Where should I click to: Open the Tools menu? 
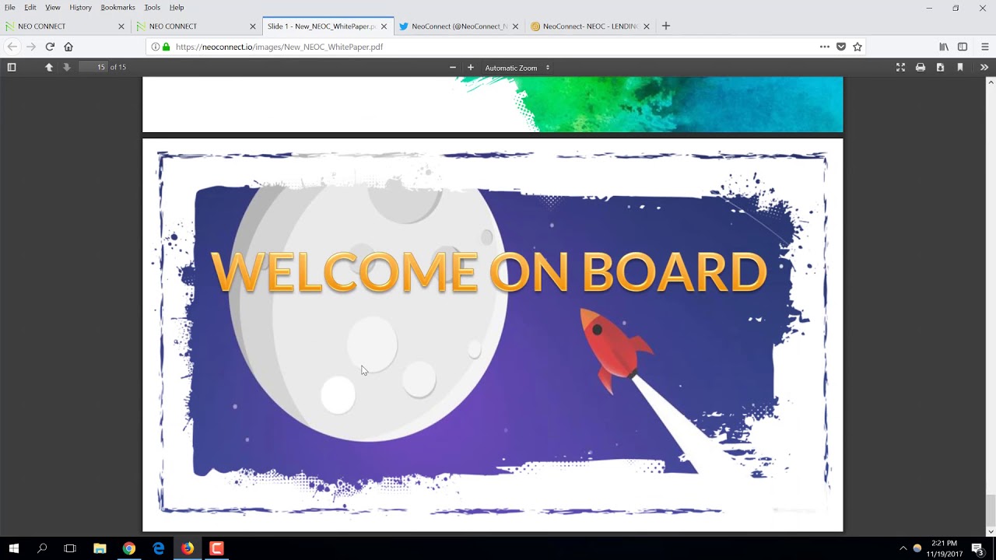point(152,7)
